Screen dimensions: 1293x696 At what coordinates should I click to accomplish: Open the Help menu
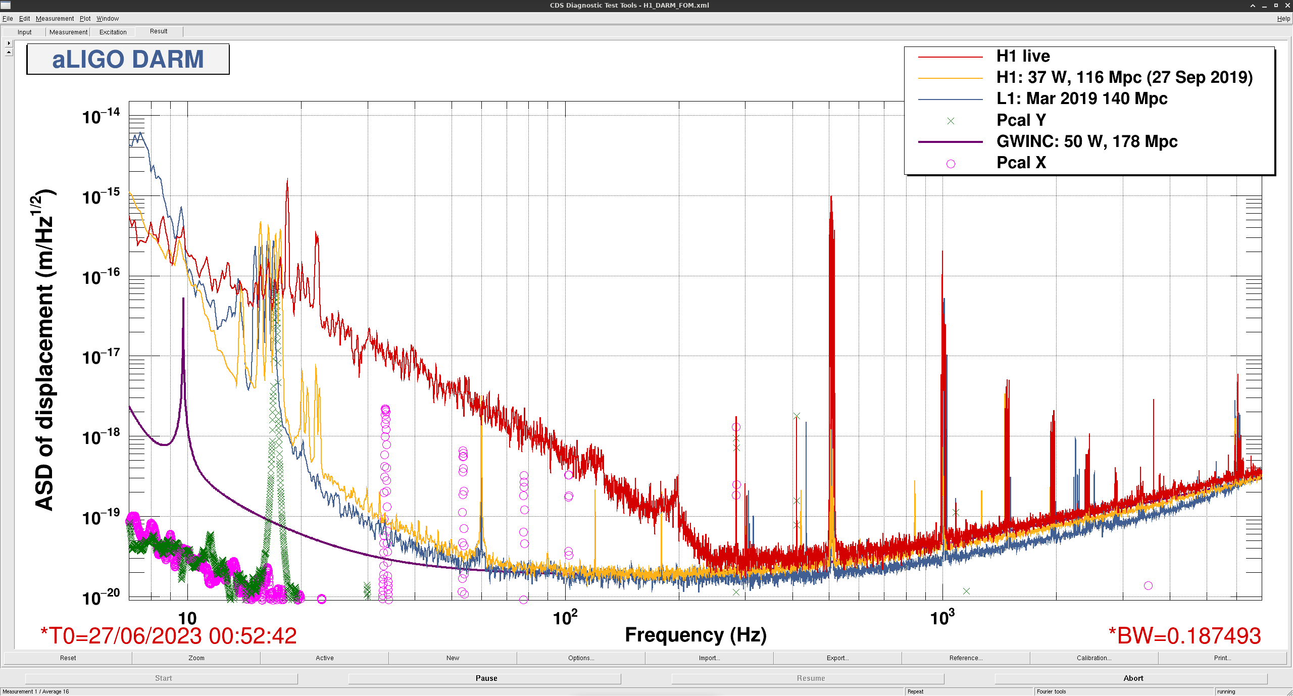(x=1283, y=19)
